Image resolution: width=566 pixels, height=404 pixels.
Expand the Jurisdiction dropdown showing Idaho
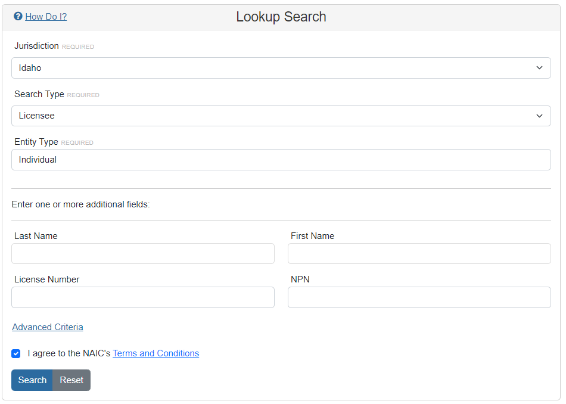point(281,68)
